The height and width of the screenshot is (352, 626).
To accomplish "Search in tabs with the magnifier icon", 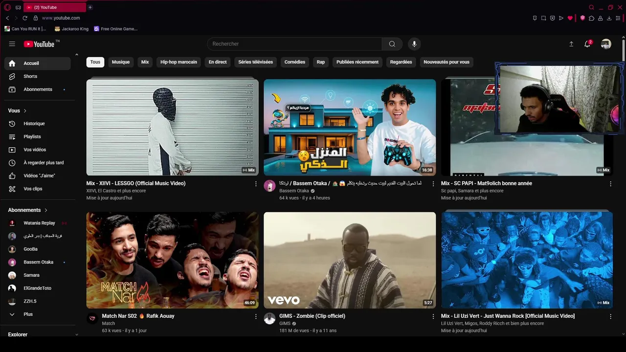I will point(591,7).
